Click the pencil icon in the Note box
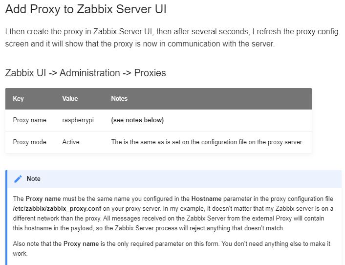Viewport: 345px width, 265px height. pos(18,179)
